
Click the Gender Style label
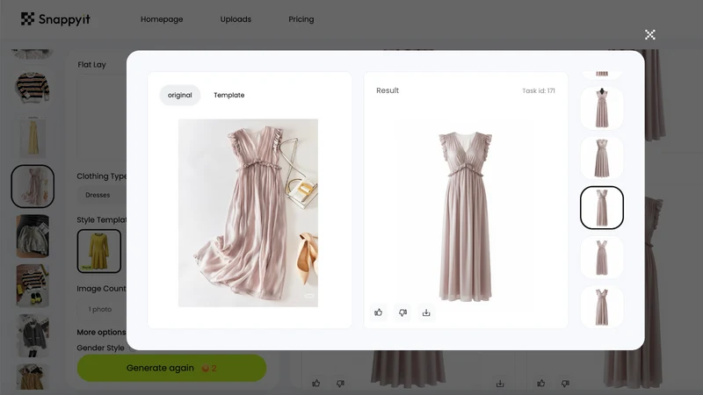tap(100, 348)
